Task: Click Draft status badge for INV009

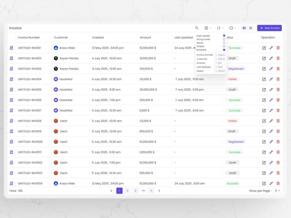Action: (x=232, y=131)
